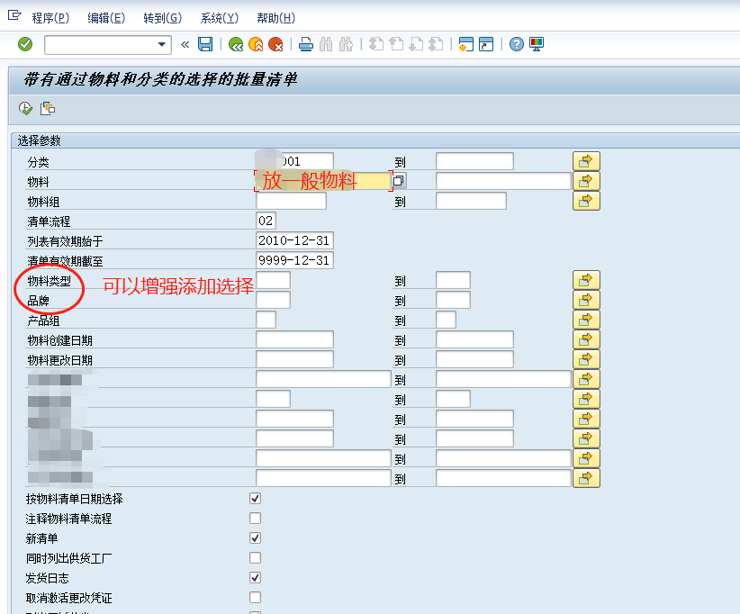Enable the 注释物料清单流程 checkbox
Viewport: 740px width, 614px height.
[255, 518]
